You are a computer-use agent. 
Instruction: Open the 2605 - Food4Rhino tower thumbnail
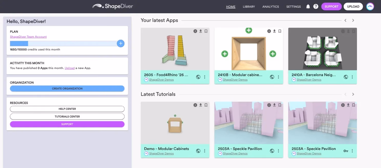pyautogui.click(x=175, y=49)
